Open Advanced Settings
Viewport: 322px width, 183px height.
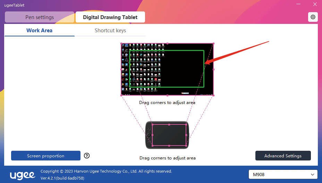[283, 156]
